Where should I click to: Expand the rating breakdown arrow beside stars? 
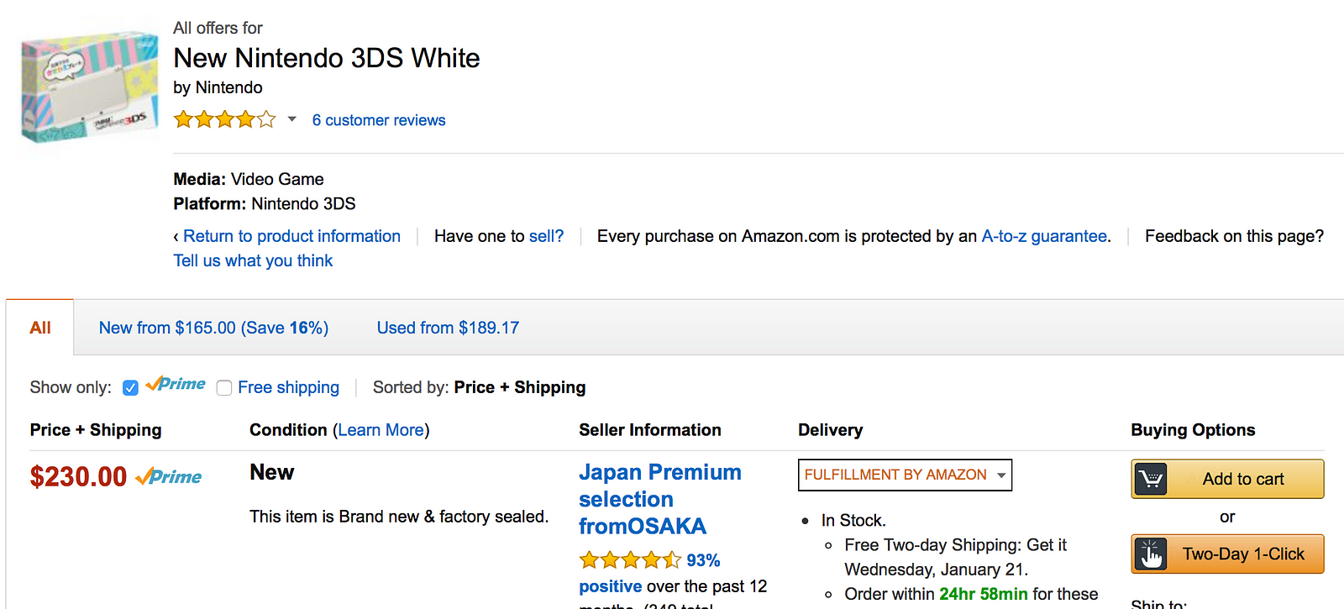[291, 119]
